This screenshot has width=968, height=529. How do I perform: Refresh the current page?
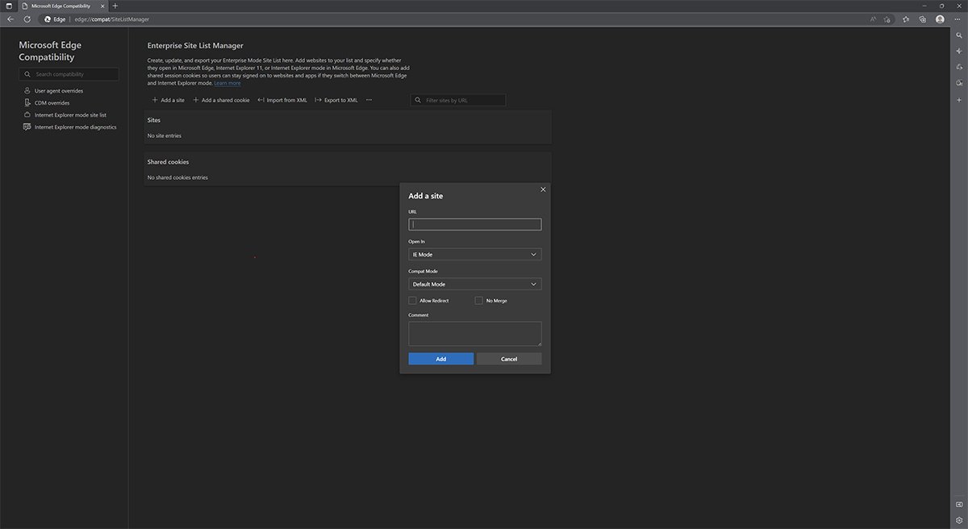point(27,19)
